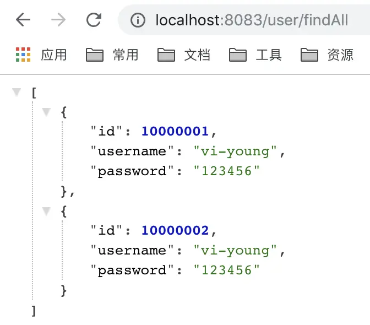Click the second object's "id" key

(106, 230)
